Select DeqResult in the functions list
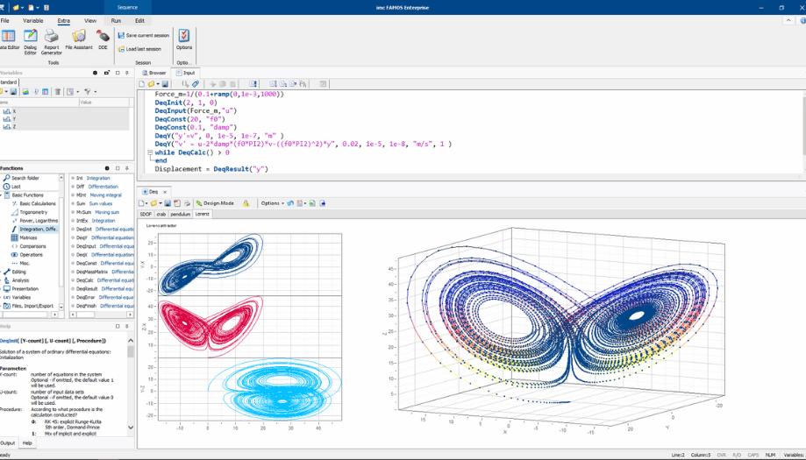The height and width of the screenshot is (460, 806). (x=87, y=289)
